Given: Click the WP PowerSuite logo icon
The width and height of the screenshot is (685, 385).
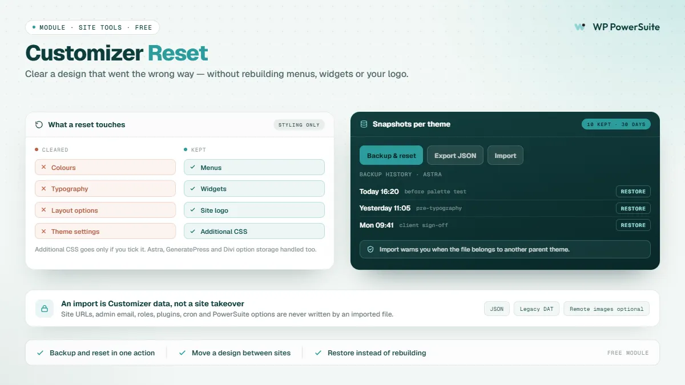Looking at the screenshot, I should point(580,27).
